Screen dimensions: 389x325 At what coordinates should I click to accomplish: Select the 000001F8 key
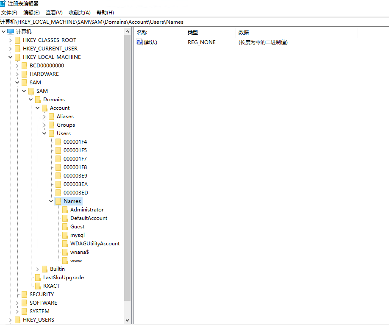pyautogui.click(x=75, y=167)
